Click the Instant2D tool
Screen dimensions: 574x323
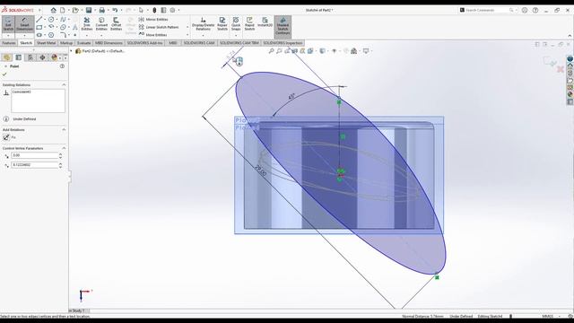(x=265, y=22)
